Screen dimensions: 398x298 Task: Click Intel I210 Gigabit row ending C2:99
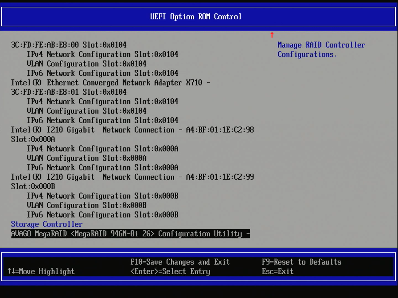point(132,177)
